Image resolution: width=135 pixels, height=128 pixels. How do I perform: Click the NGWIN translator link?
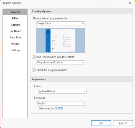59,108
